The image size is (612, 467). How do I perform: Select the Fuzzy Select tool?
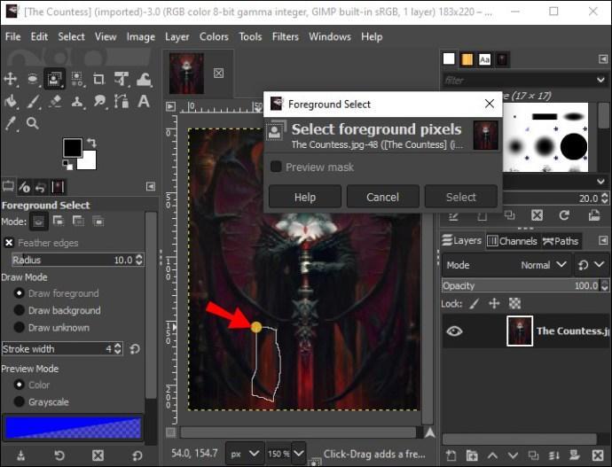click(77, 79)
